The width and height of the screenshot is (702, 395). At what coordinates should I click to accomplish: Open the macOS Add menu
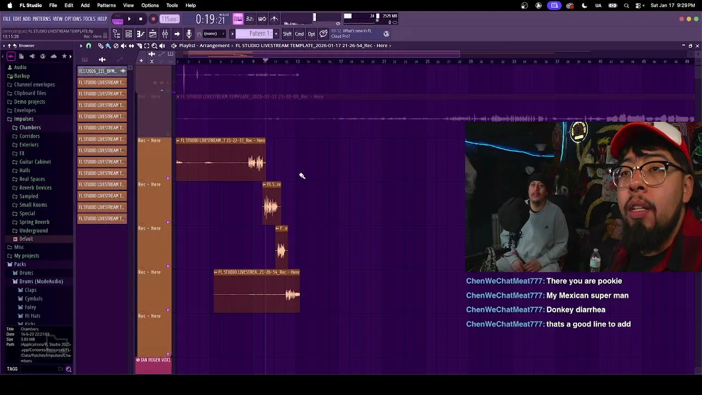coord(85,5)
